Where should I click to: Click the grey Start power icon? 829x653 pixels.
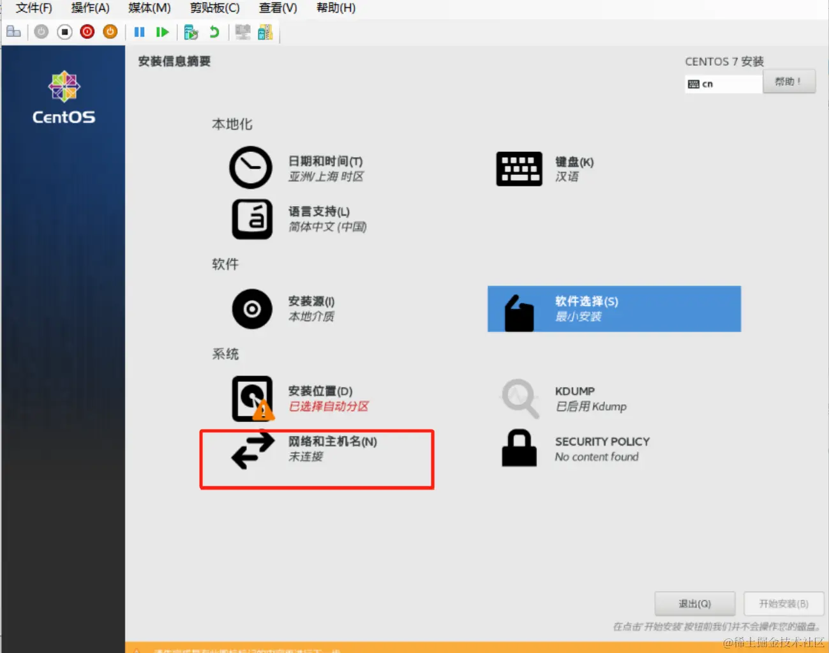coord(41,32)
